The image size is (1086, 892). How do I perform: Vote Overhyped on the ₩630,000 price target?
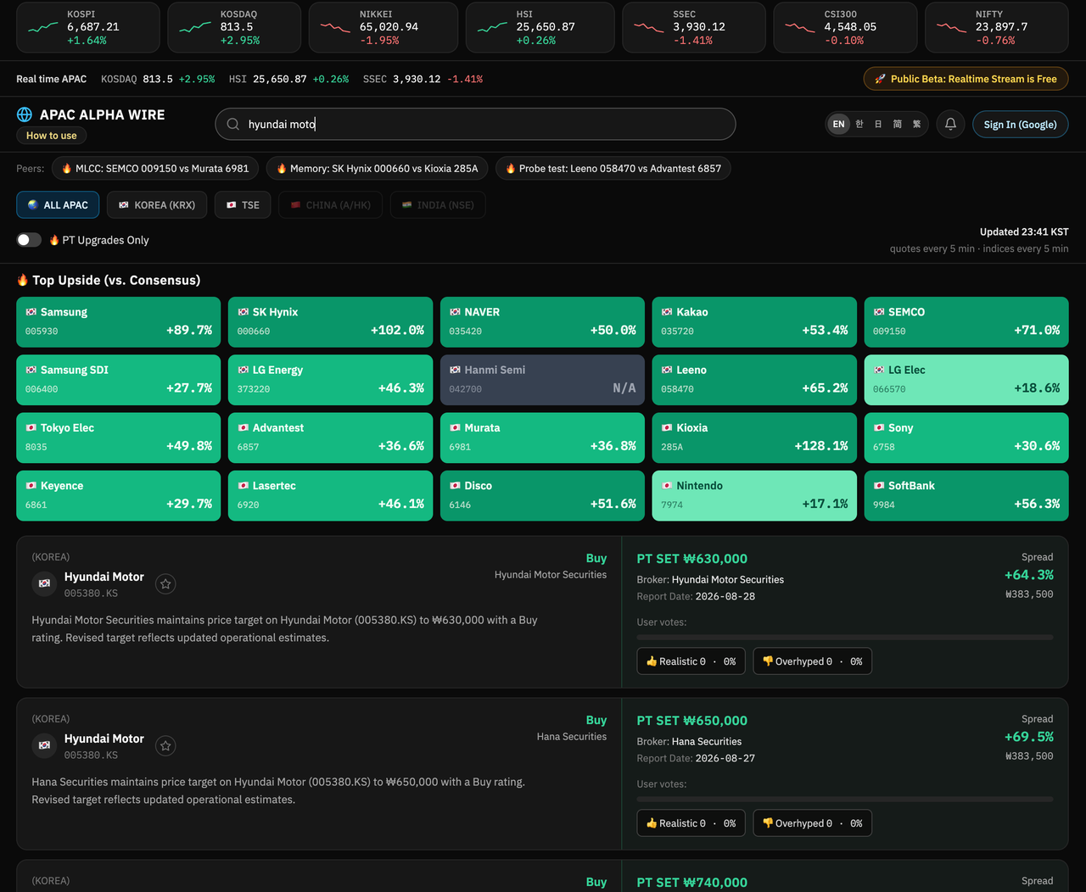click(x=812, y=661)
